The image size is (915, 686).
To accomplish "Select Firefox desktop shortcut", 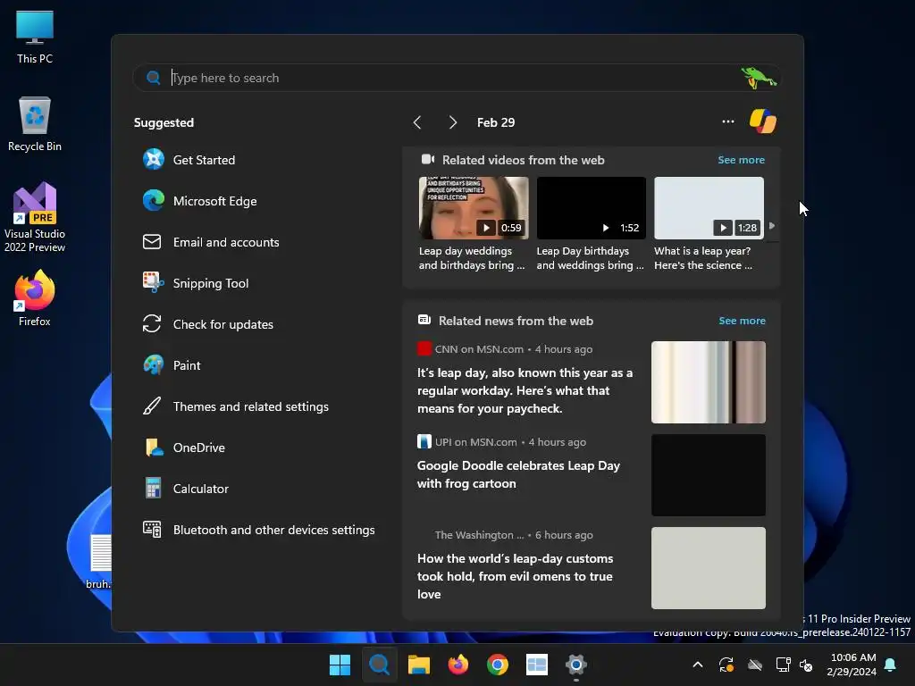I will 35,298.
